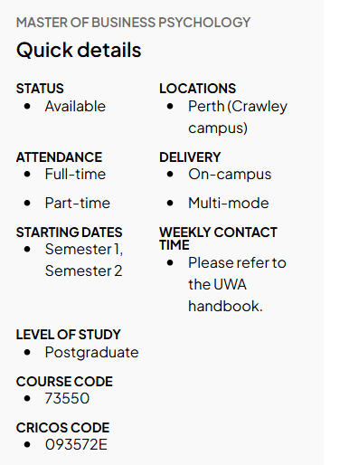The image size is (349, 465).
Task: Select the Quick details title
Action: click(x=79, y=50)
